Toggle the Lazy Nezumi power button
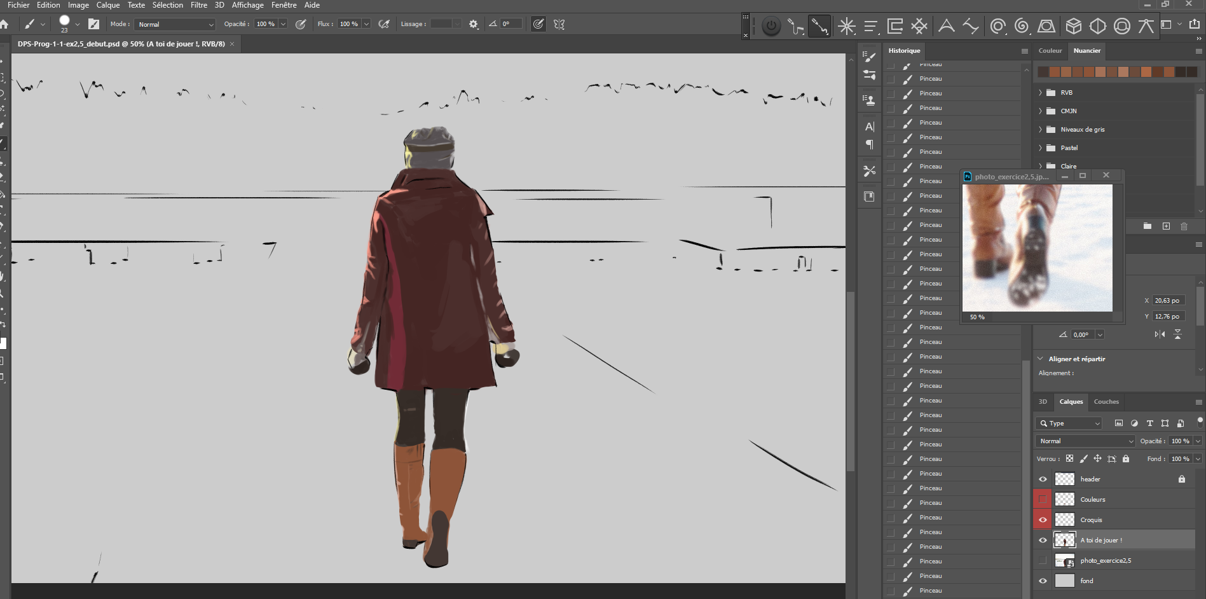This screenshot has width=1206, height=599. click(x=771, y=26)
